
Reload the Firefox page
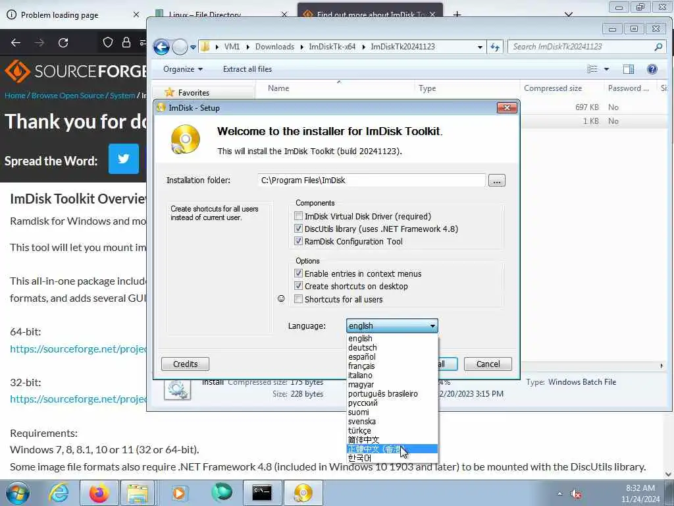[63, 43]
